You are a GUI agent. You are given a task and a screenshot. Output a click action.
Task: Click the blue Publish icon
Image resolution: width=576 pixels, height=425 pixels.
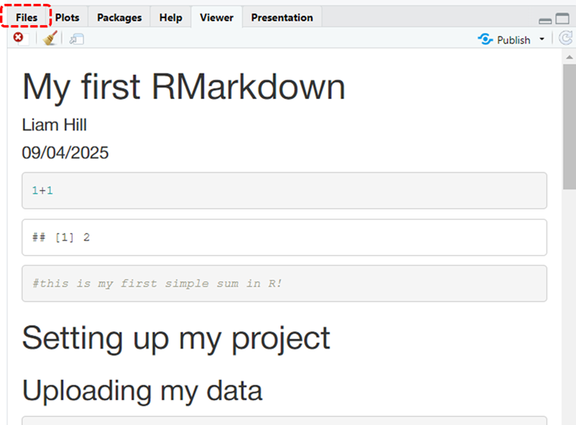coord(485,39)
